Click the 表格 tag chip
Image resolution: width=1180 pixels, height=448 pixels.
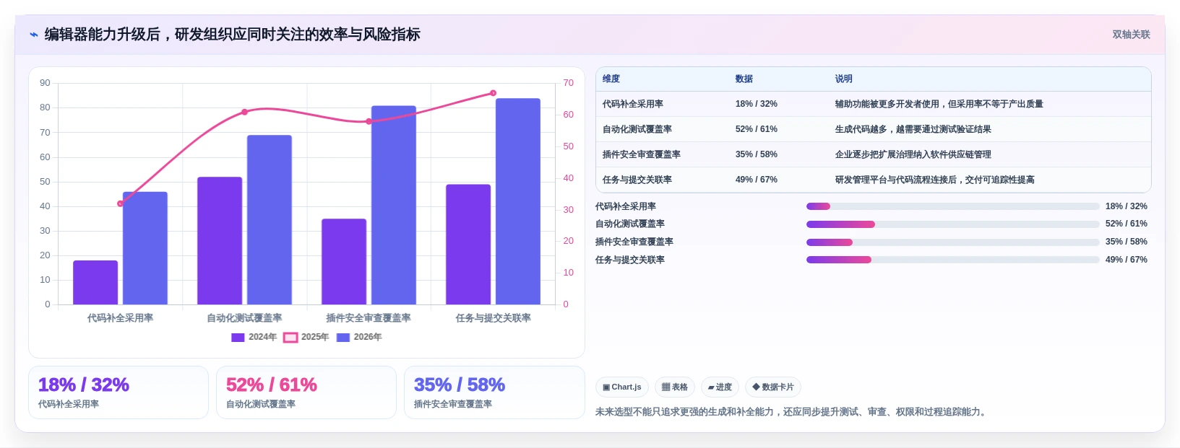(x=675, y=387)
